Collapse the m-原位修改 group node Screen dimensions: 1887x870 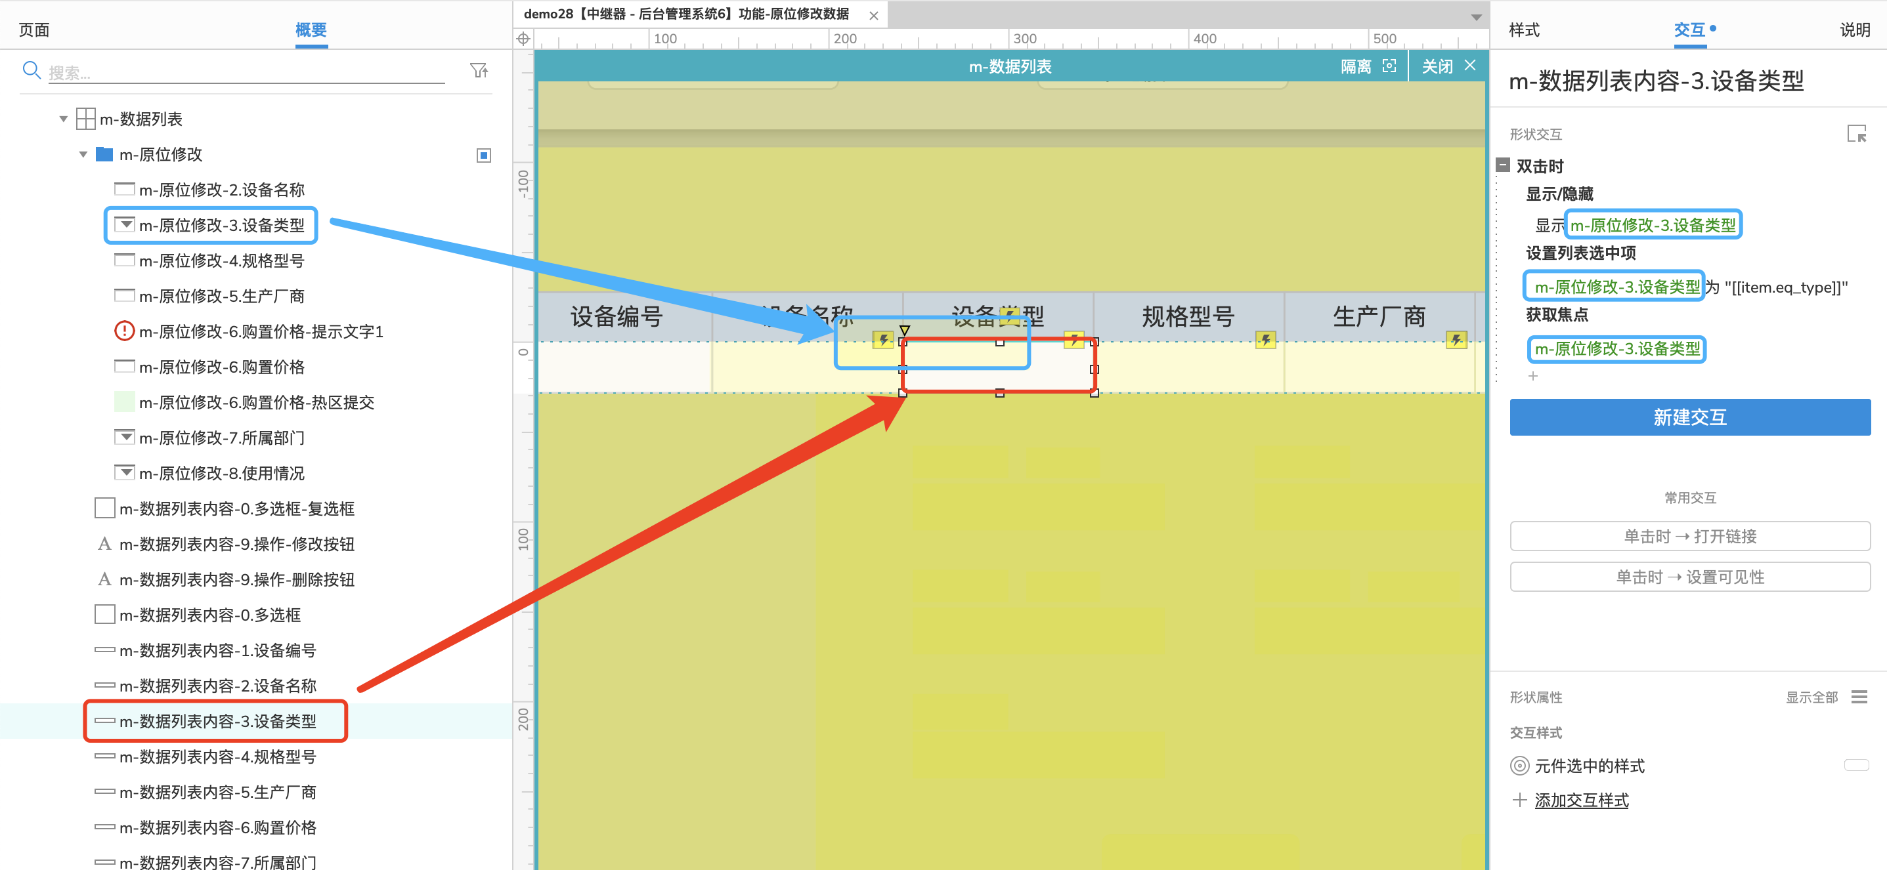tap(83, 154)
